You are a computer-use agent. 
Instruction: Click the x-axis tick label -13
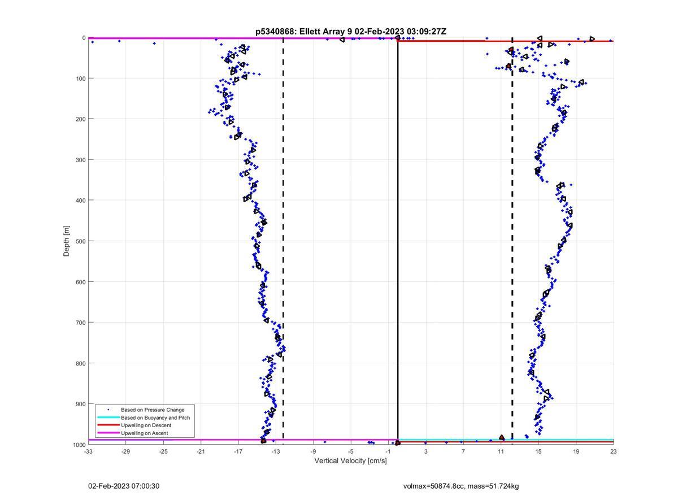[276, 451]
